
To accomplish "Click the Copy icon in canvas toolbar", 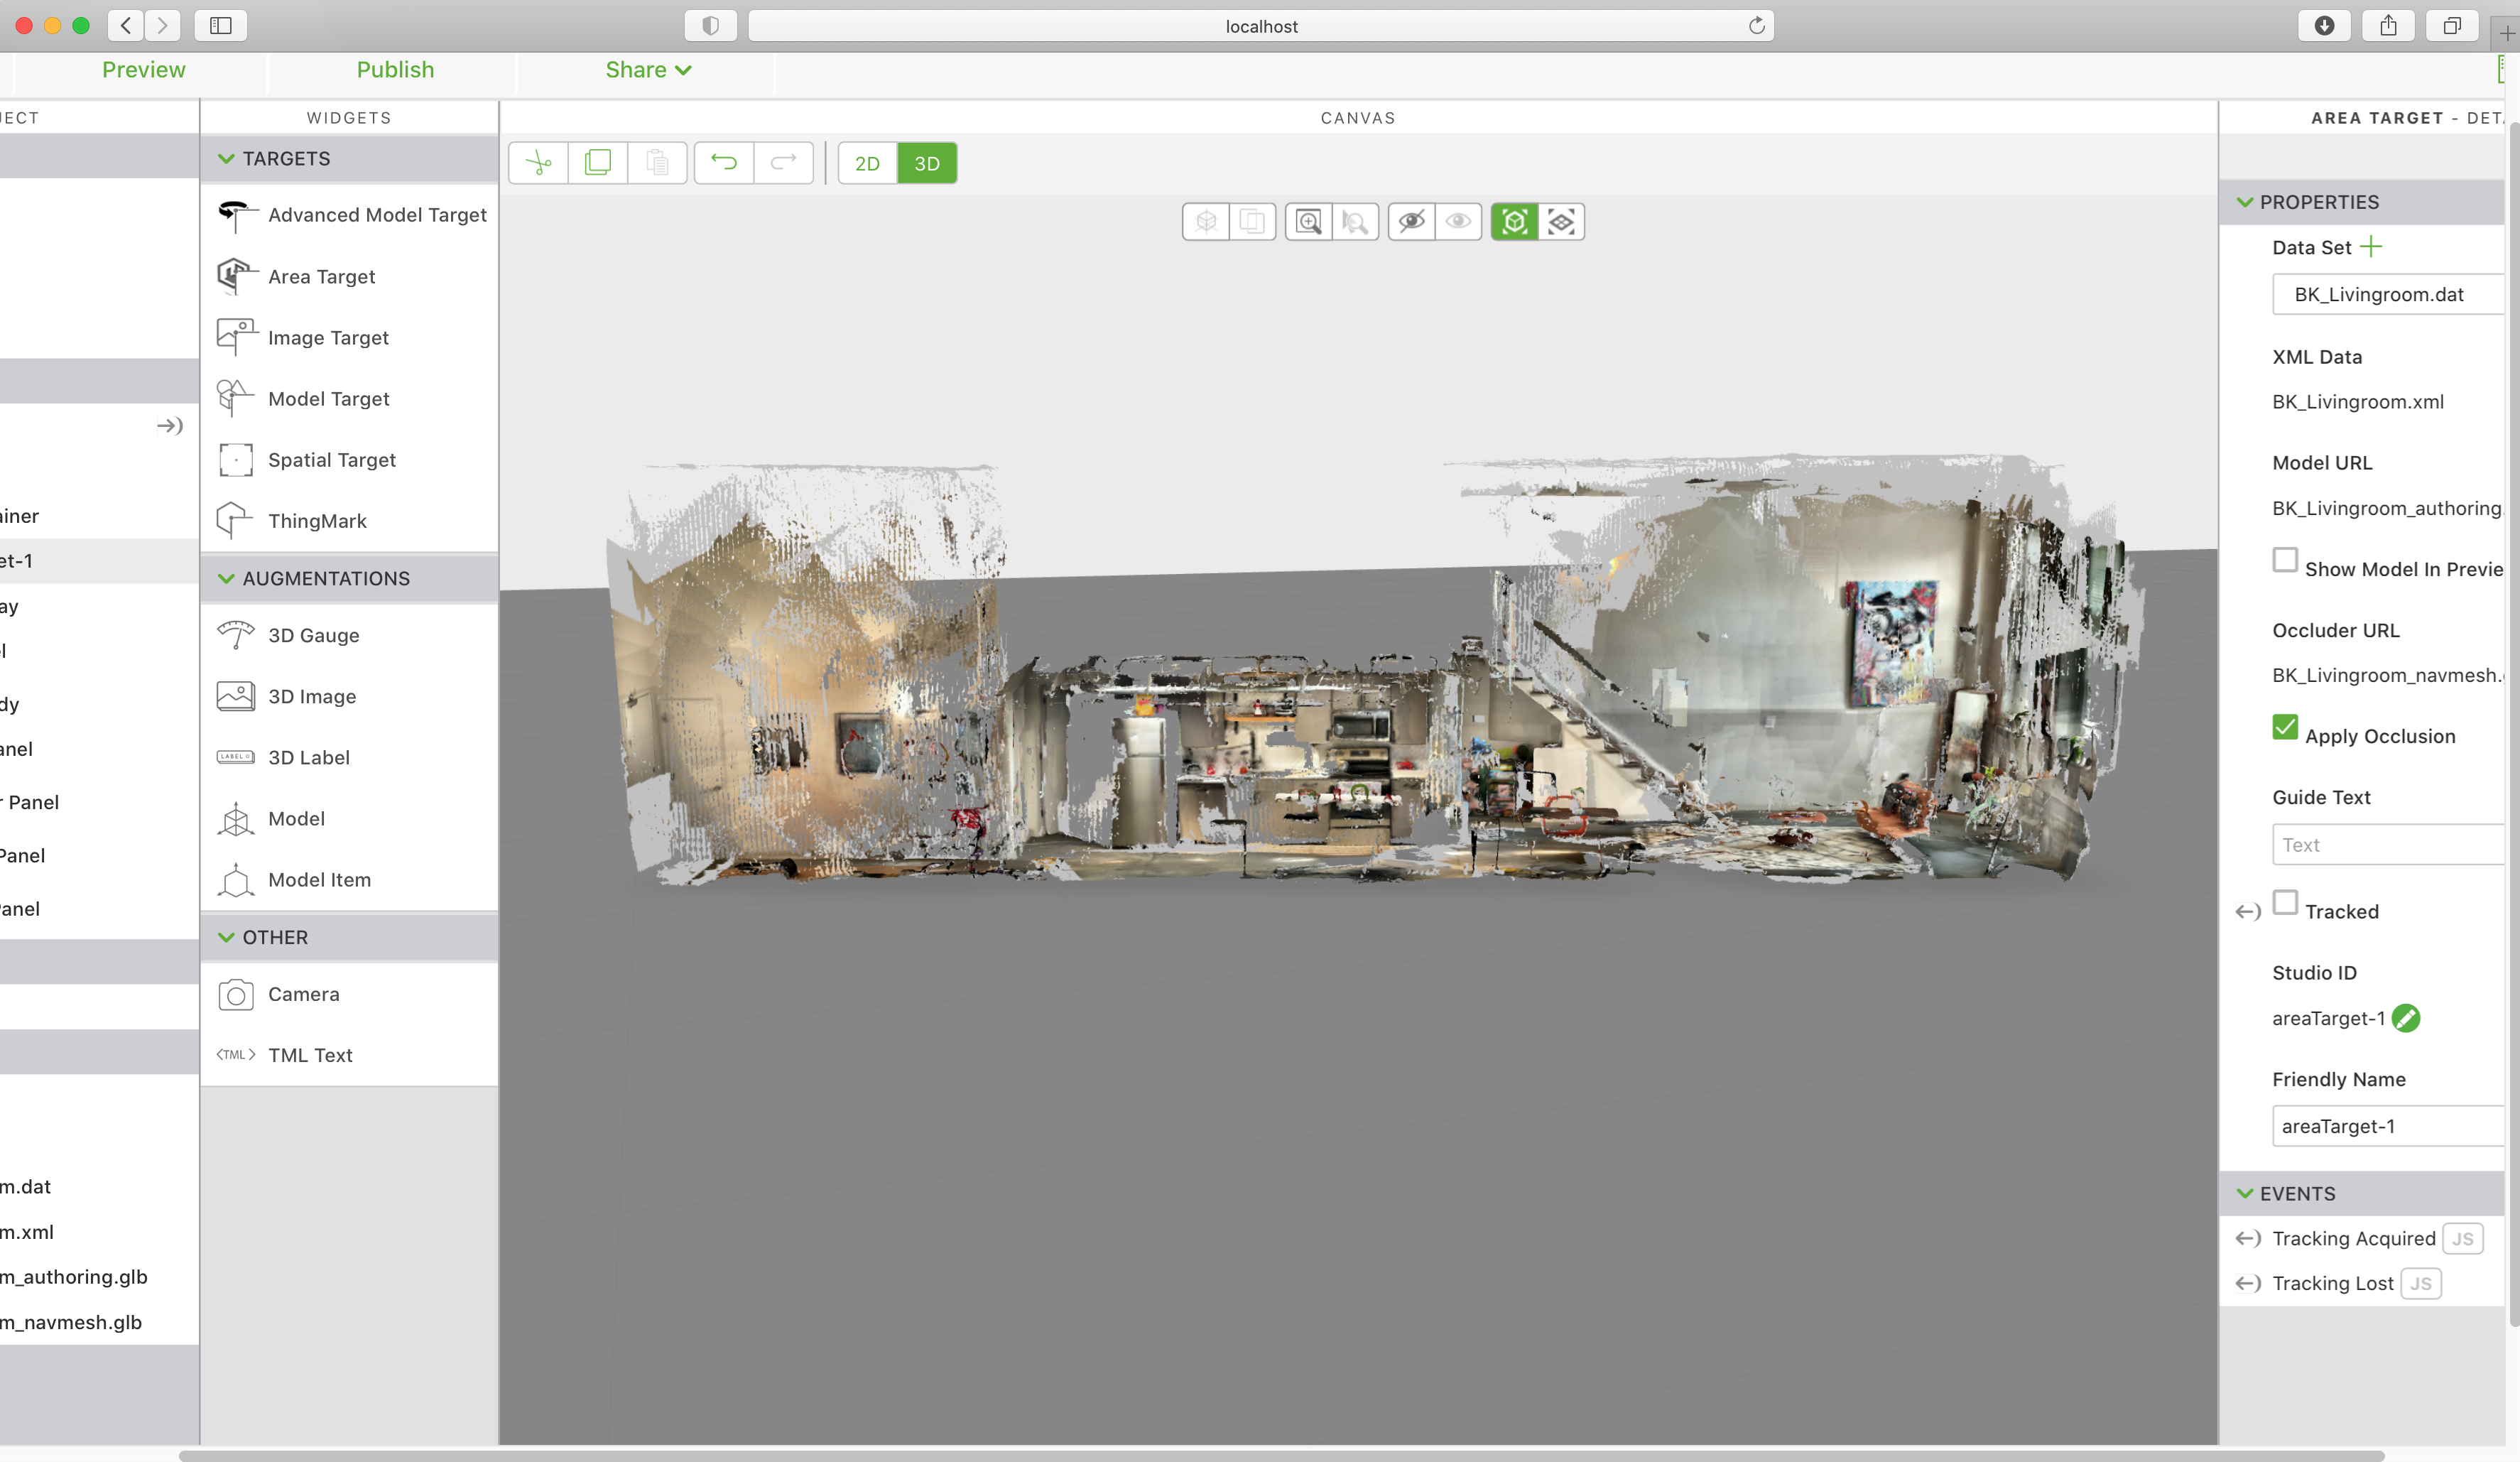I will [x=598, y=163].
